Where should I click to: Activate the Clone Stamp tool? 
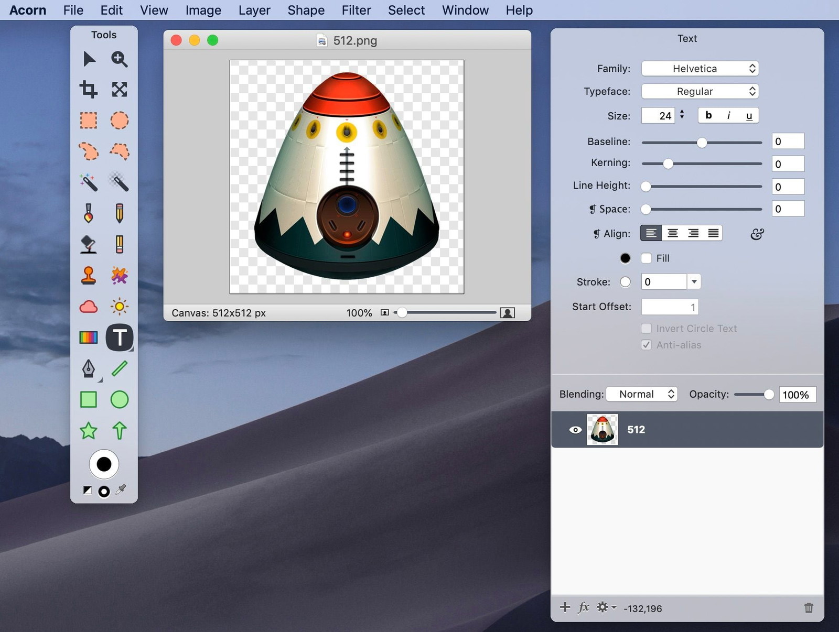pos(88,276)
